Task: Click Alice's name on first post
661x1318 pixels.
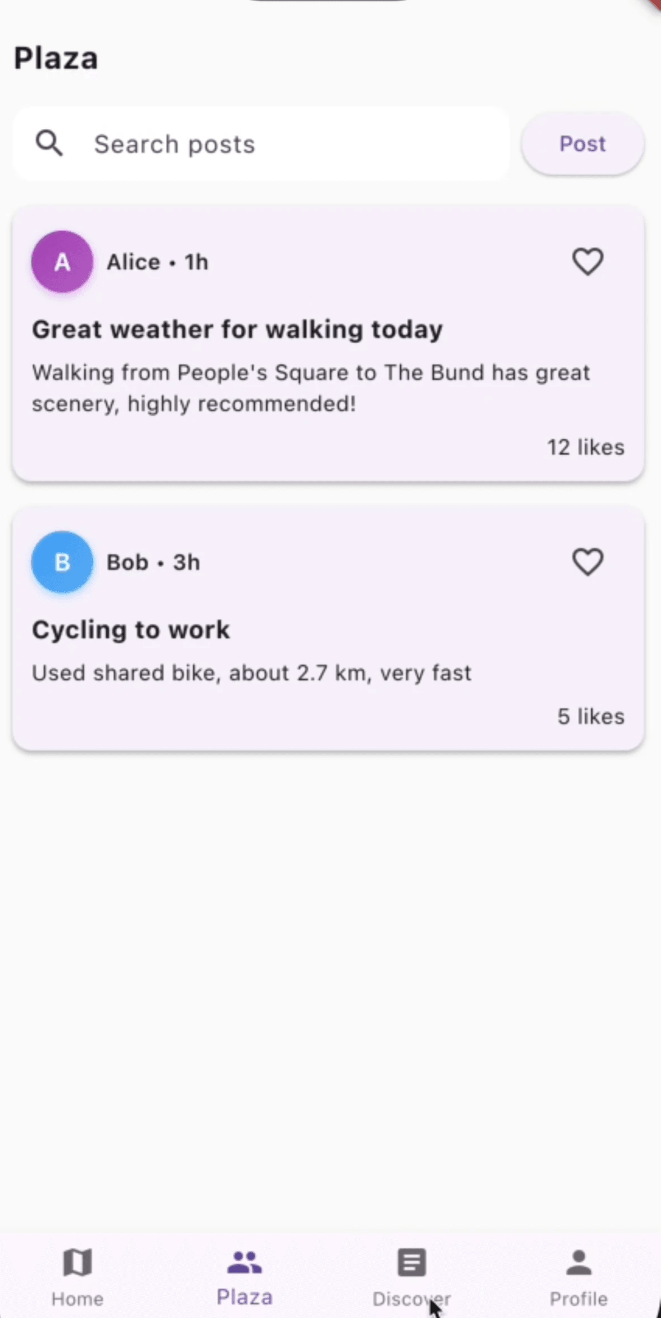Action: click(x=134, y=262)
